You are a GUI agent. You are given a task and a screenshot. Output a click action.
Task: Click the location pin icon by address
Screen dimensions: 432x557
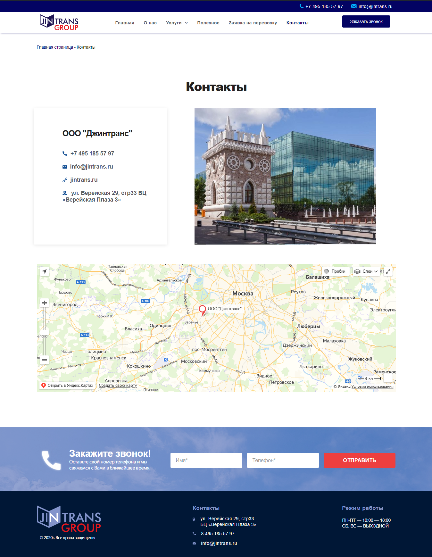click(65, 193)
